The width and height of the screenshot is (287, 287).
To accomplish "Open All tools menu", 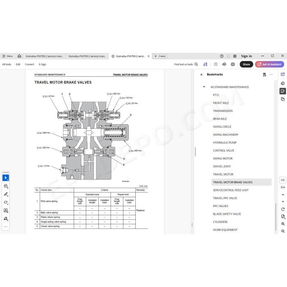I will pos(7,64).
